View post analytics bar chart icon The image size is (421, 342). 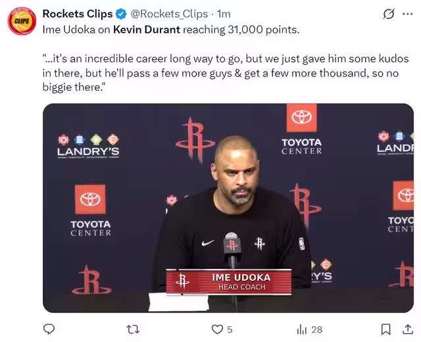(x=301, y=330)
